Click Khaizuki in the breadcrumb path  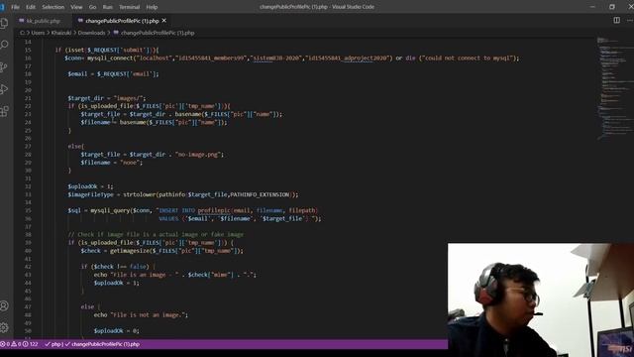[61, 33]
